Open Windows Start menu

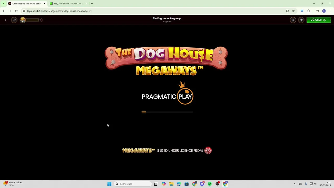109,184
